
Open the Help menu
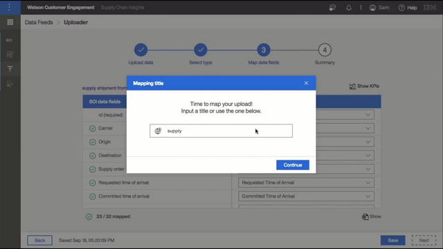[x=408, y=8]
